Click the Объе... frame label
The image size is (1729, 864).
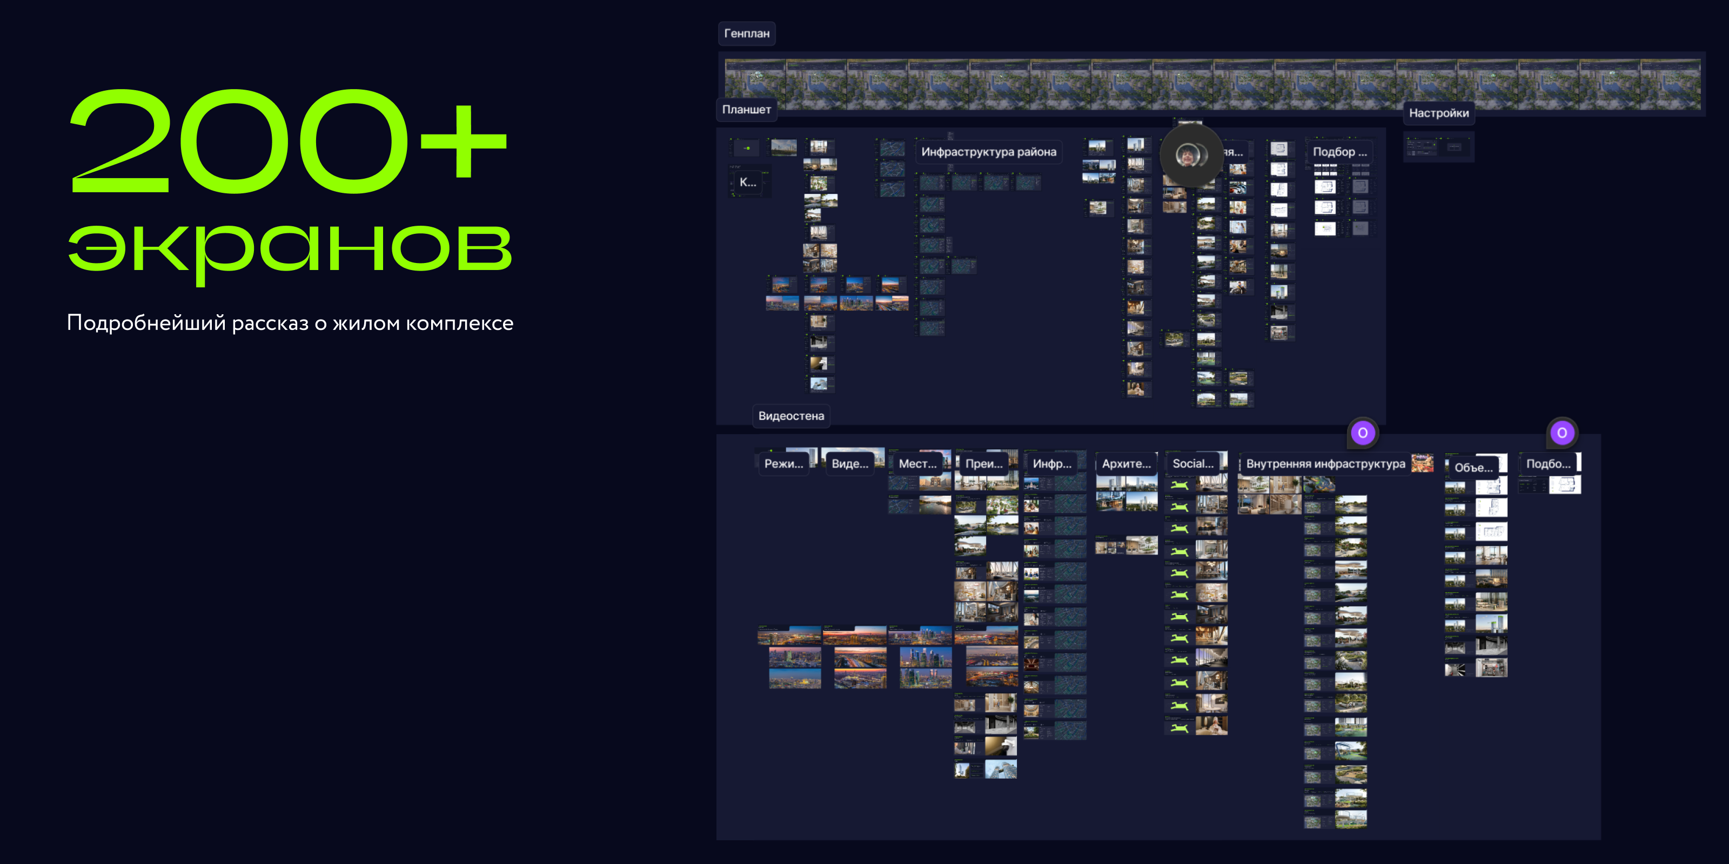pos(1473,468)
